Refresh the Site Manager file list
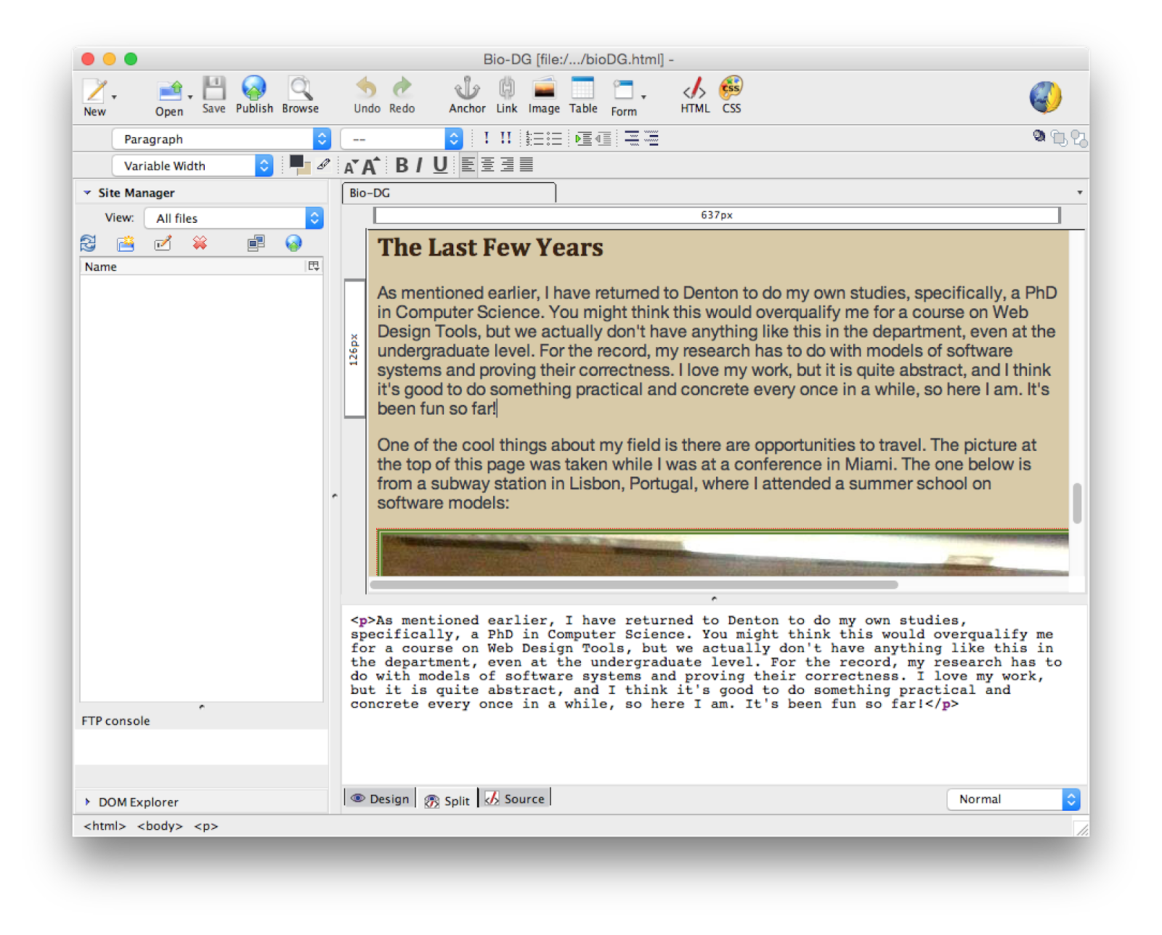Screen dimensions: 1162x935 pyautogui.click(x=89, y=243)
